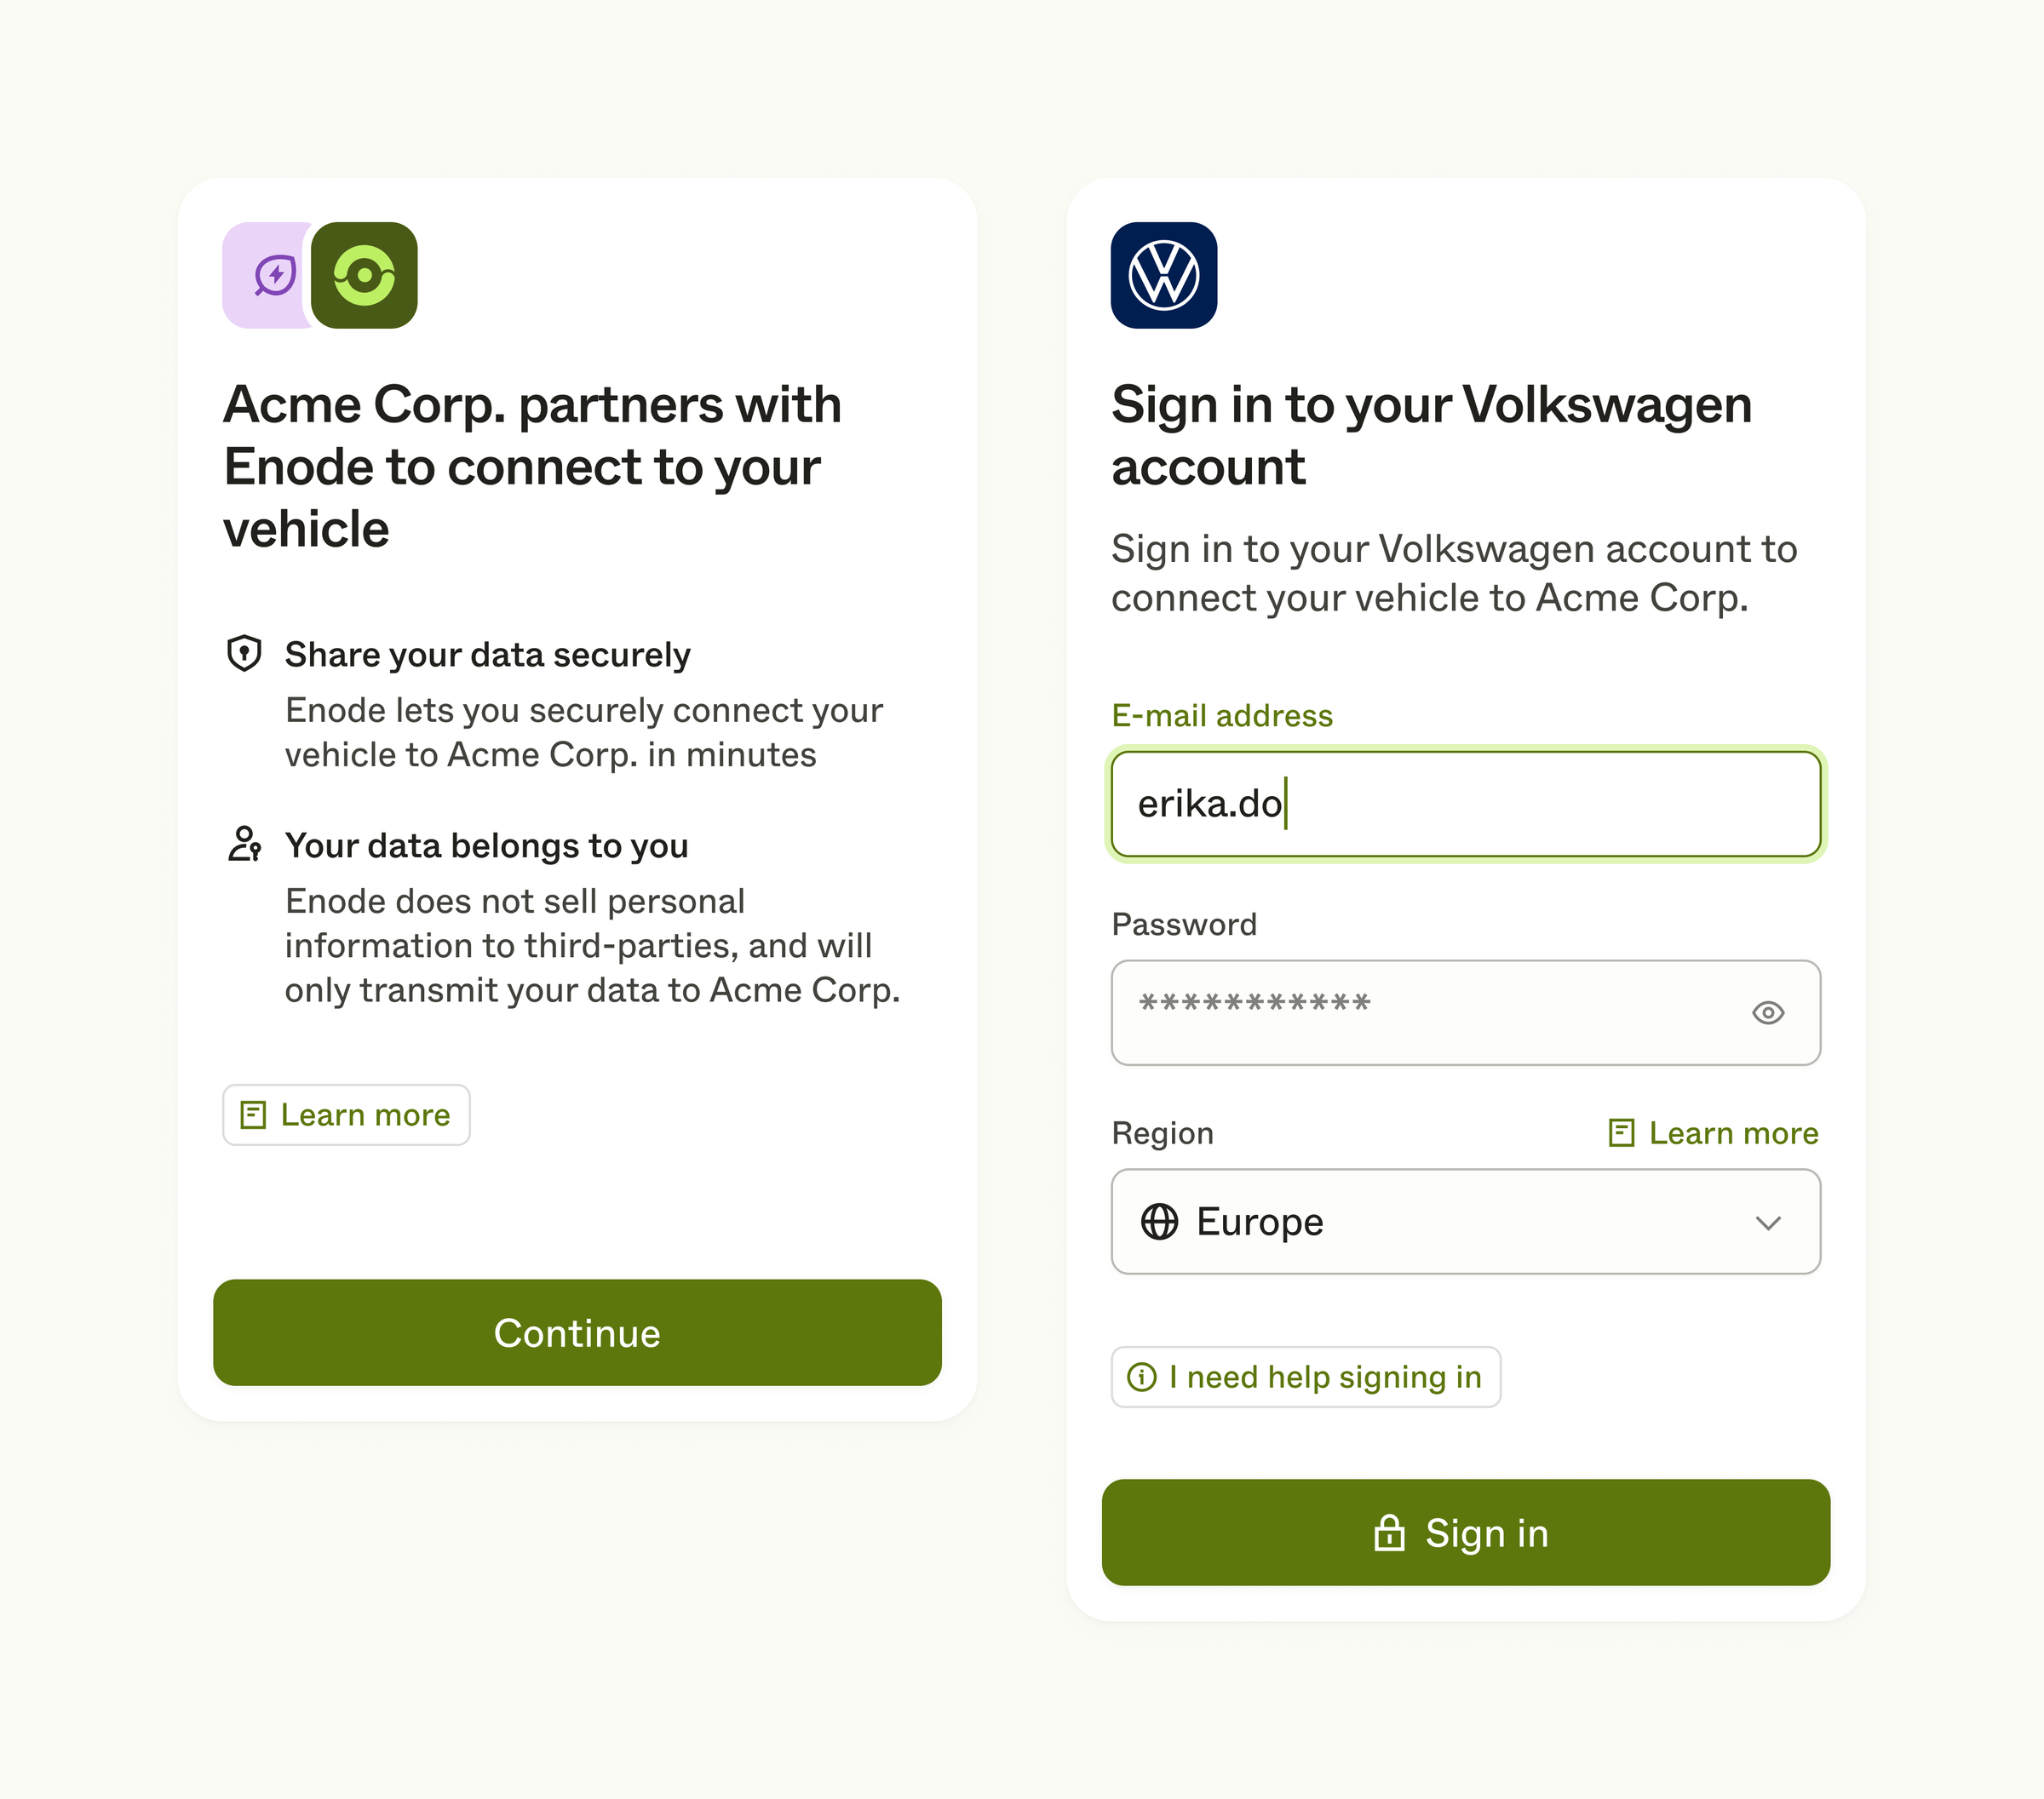Image resolution: width=2044 pixels, height=1799 pixels.
Task: Click the e-mail address input field
Action: click(x=1465, y=803)
